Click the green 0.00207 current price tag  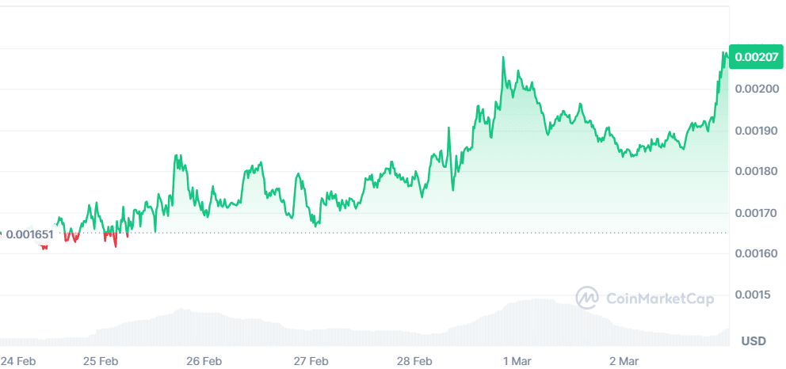coord(757,57)
